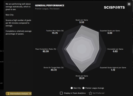Click the star icon beside Set Preferred
133x96 pixels.
[90, 93]
